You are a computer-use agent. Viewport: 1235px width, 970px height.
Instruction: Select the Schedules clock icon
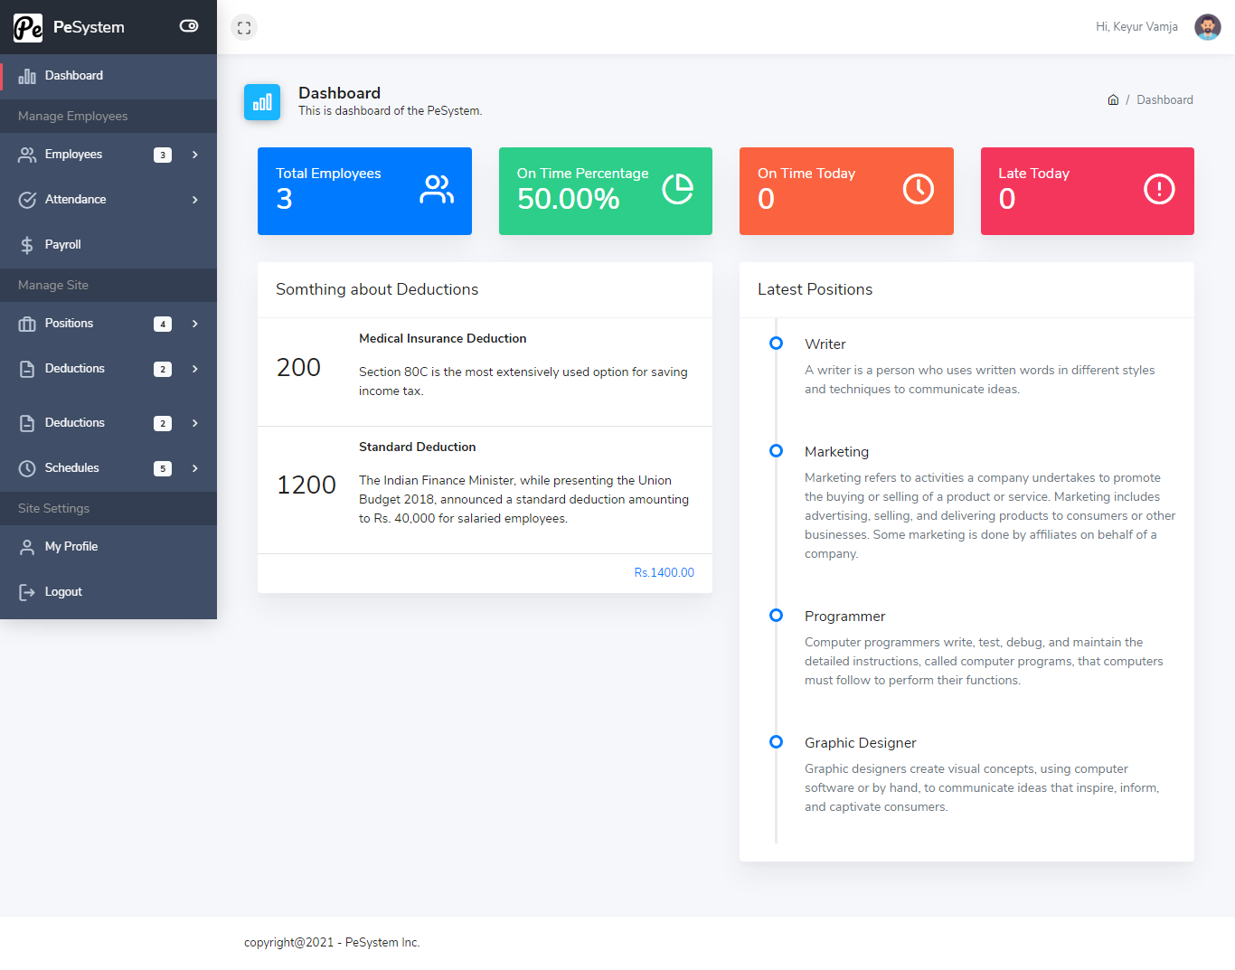(x=27, y=467)
